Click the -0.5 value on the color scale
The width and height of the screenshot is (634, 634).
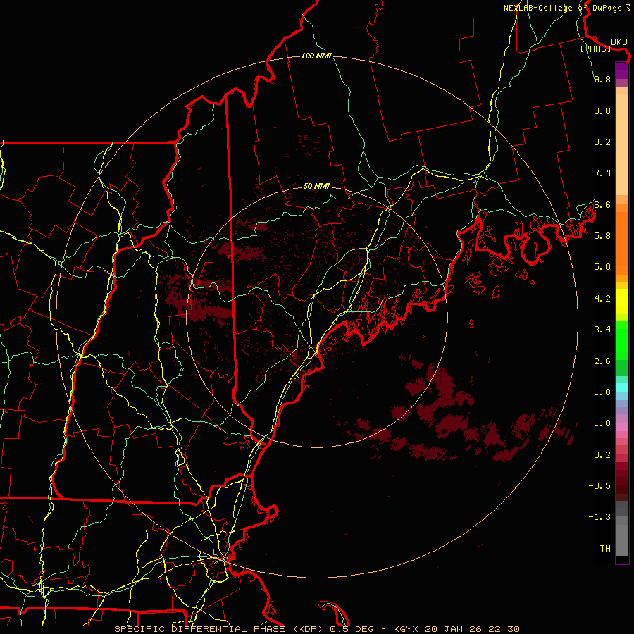coord(599,486)
